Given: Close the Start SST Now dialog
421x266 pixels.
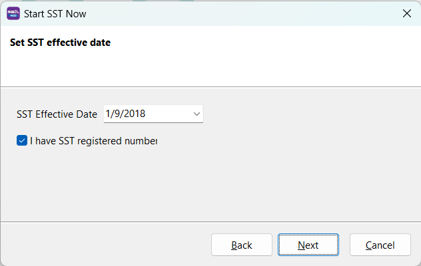Looking at the screenshot, I should pyautogui.click(x=406, y=13).
